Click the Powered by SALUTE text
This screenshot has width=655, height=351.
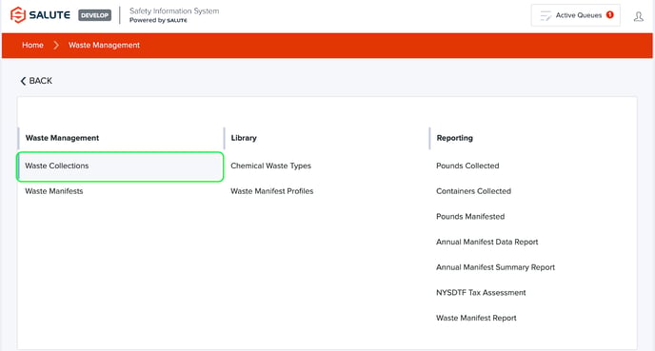pos(158,20)
